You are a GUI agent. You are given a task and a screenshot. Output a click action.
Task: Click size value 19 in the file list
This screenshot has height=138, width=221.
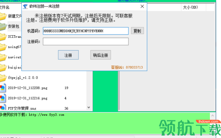tap(66, 88)
